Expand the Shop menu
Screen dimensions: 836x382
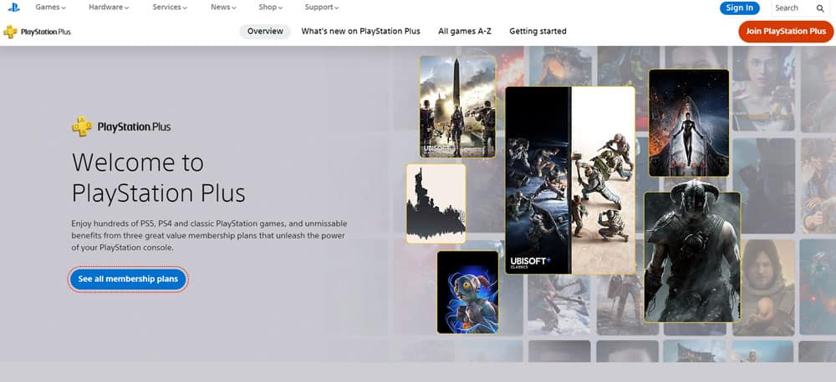(x=271, y=8)
